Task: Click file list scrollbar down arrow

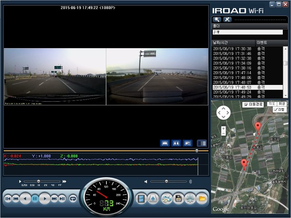Action: 286,96
